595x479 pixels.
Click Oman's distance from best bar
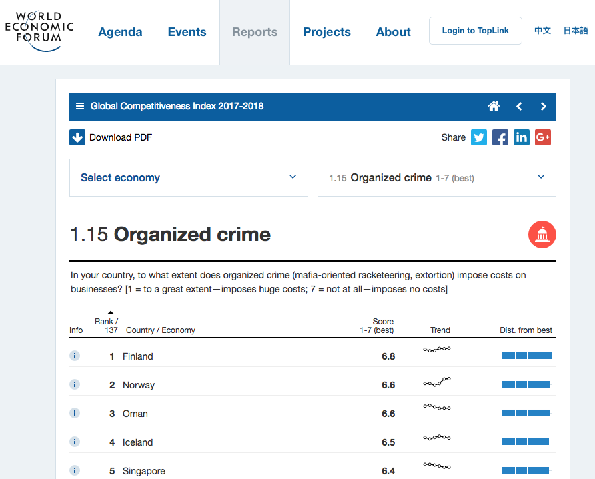click(x=527, y=413)
